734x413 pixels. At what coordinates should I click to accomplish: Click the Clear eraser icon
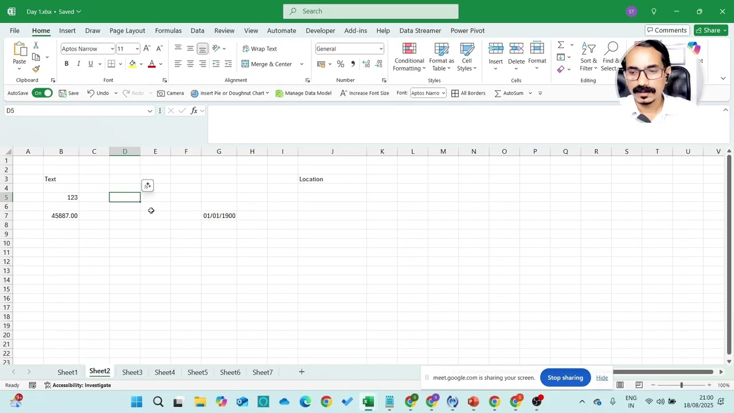tap(561, 69)
